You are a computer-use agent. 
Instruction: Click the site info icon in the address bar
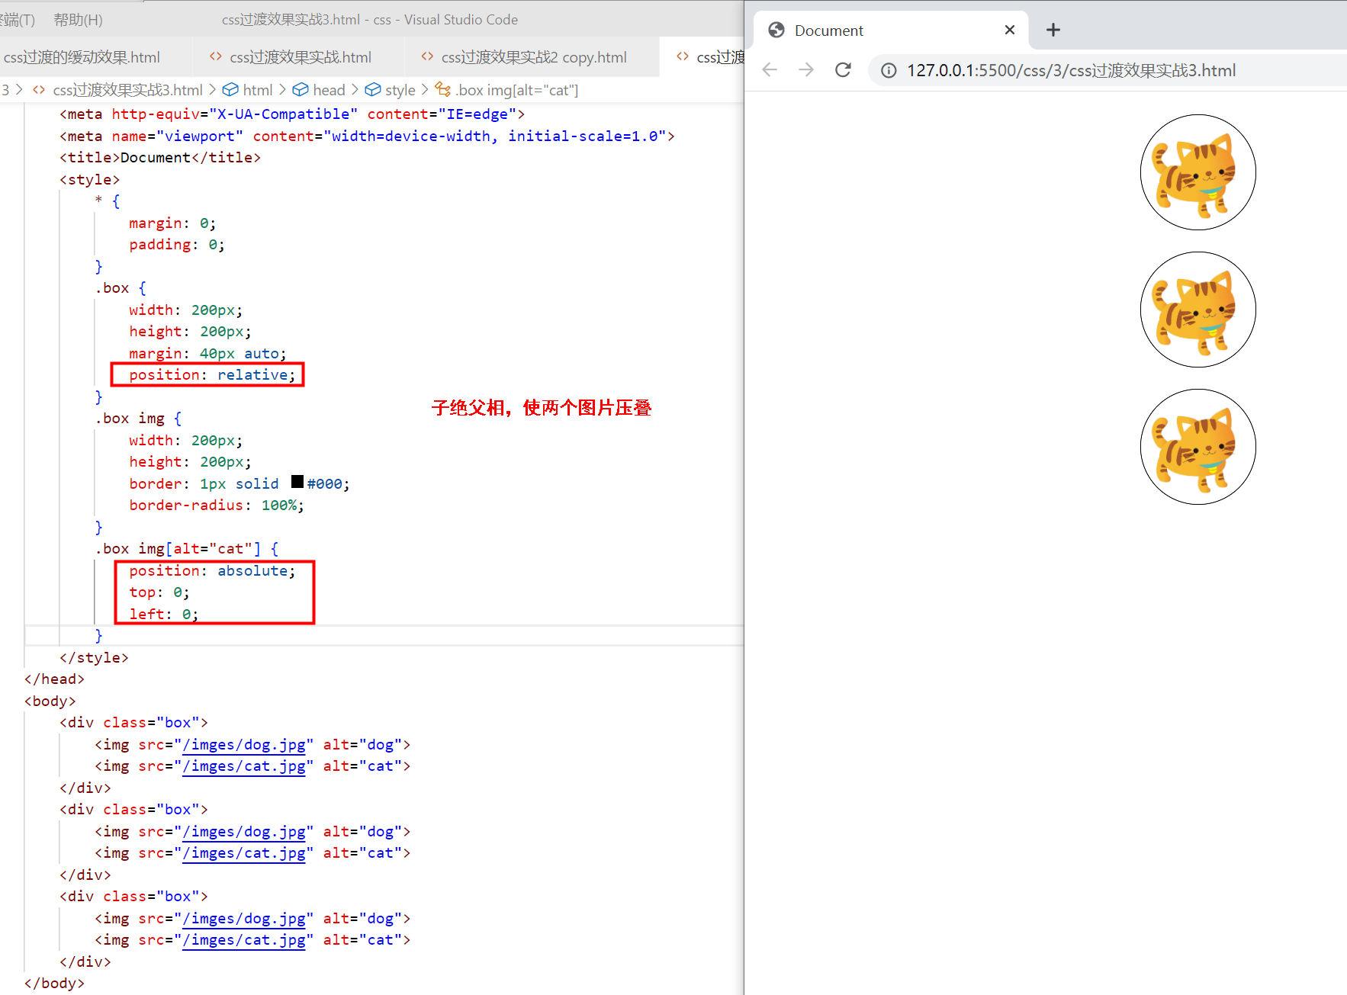[x=889, y=71]
